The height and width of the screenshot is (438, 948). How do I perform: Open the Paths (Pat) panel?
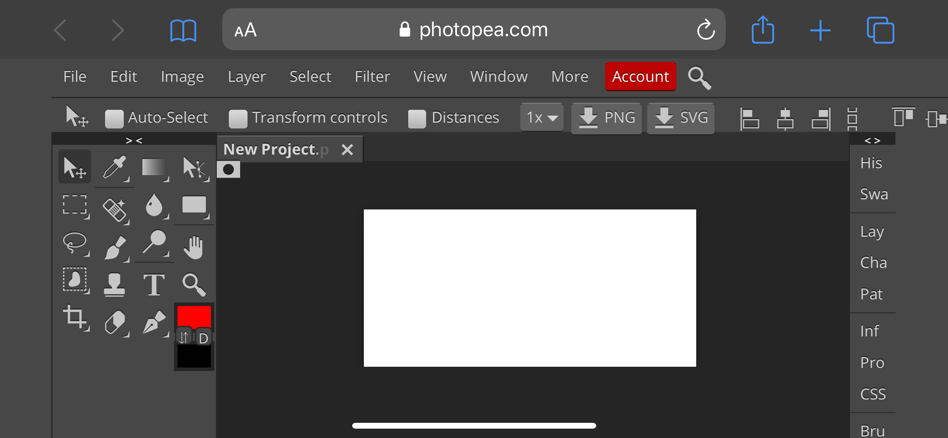[x=871, y=294]
